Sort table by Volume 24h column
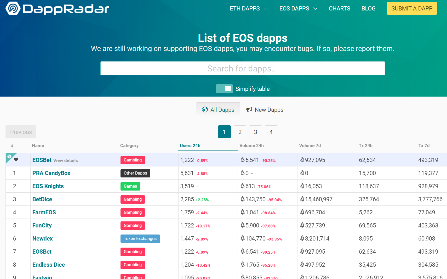The image size is (447, 279). point(251,146)
